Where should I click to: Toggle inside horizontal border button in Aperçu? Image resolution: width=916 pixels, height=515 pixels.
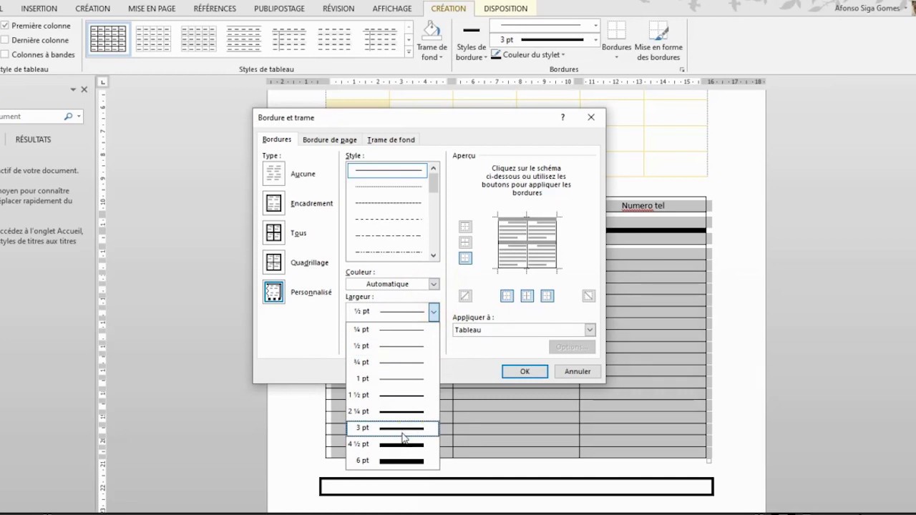465,242
